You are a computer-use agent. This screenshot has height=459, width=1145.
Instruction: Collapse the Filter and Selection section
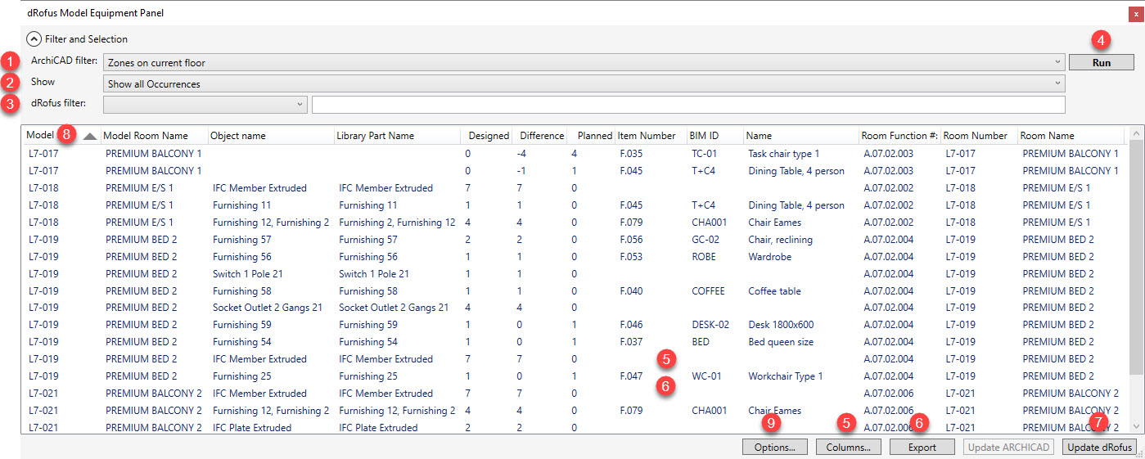click(34, 38)
